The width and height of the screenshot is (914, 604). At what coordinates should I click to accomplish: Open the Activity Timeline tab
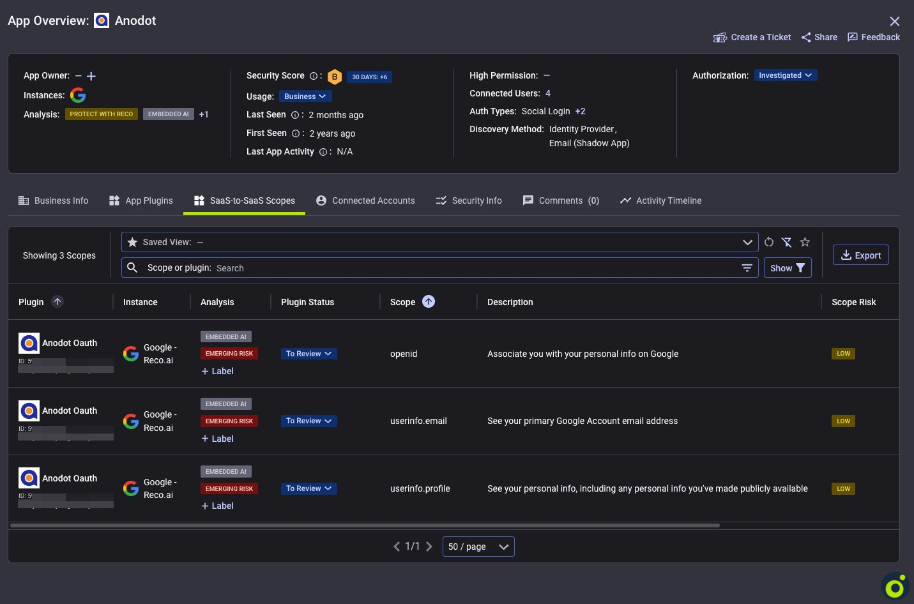pos(660,200)
